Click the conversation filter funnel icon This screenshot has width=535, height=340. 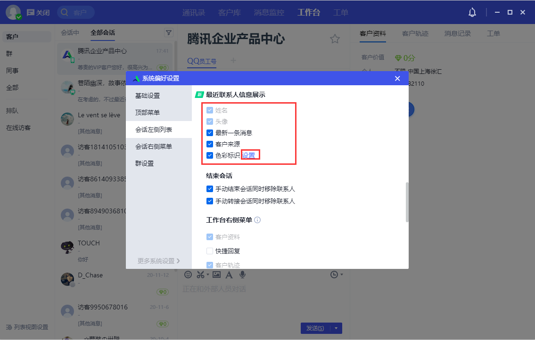(x=168, y=32)
